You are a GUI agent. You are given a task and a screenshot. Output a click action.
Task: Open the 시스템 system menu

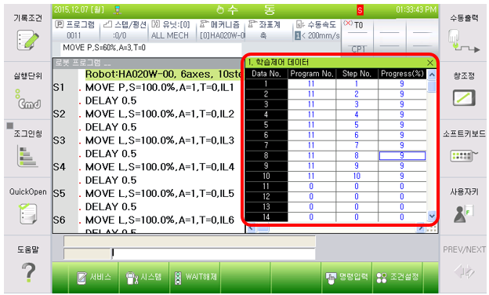click(144, 277)
